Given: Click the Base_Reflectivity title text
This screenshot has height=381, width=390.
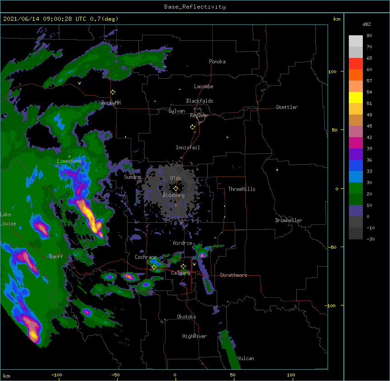Looking at the screenshot, I should [x=195, y=7].
